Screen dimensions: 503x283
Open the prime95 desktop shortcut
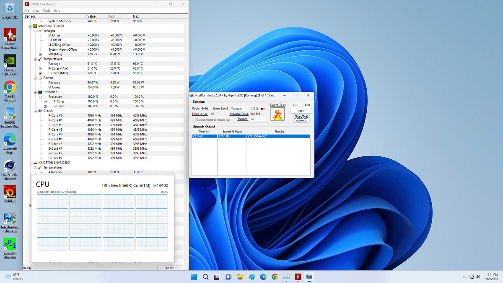pyautogui.click(x=10, y=249)
